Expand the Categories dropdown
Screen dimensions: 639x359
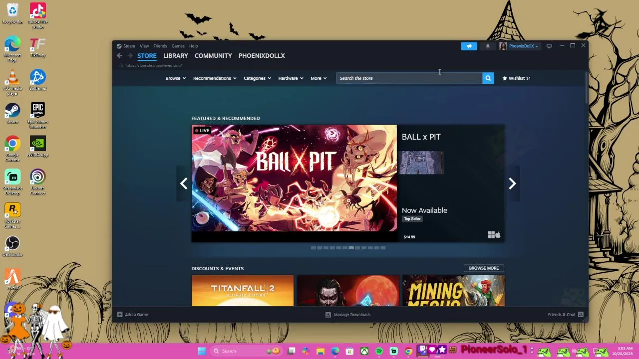pos(257,78)
